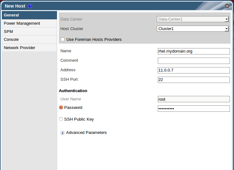Open the Power Management tab
Screen dimensions: 234x170
click(29, 23)
